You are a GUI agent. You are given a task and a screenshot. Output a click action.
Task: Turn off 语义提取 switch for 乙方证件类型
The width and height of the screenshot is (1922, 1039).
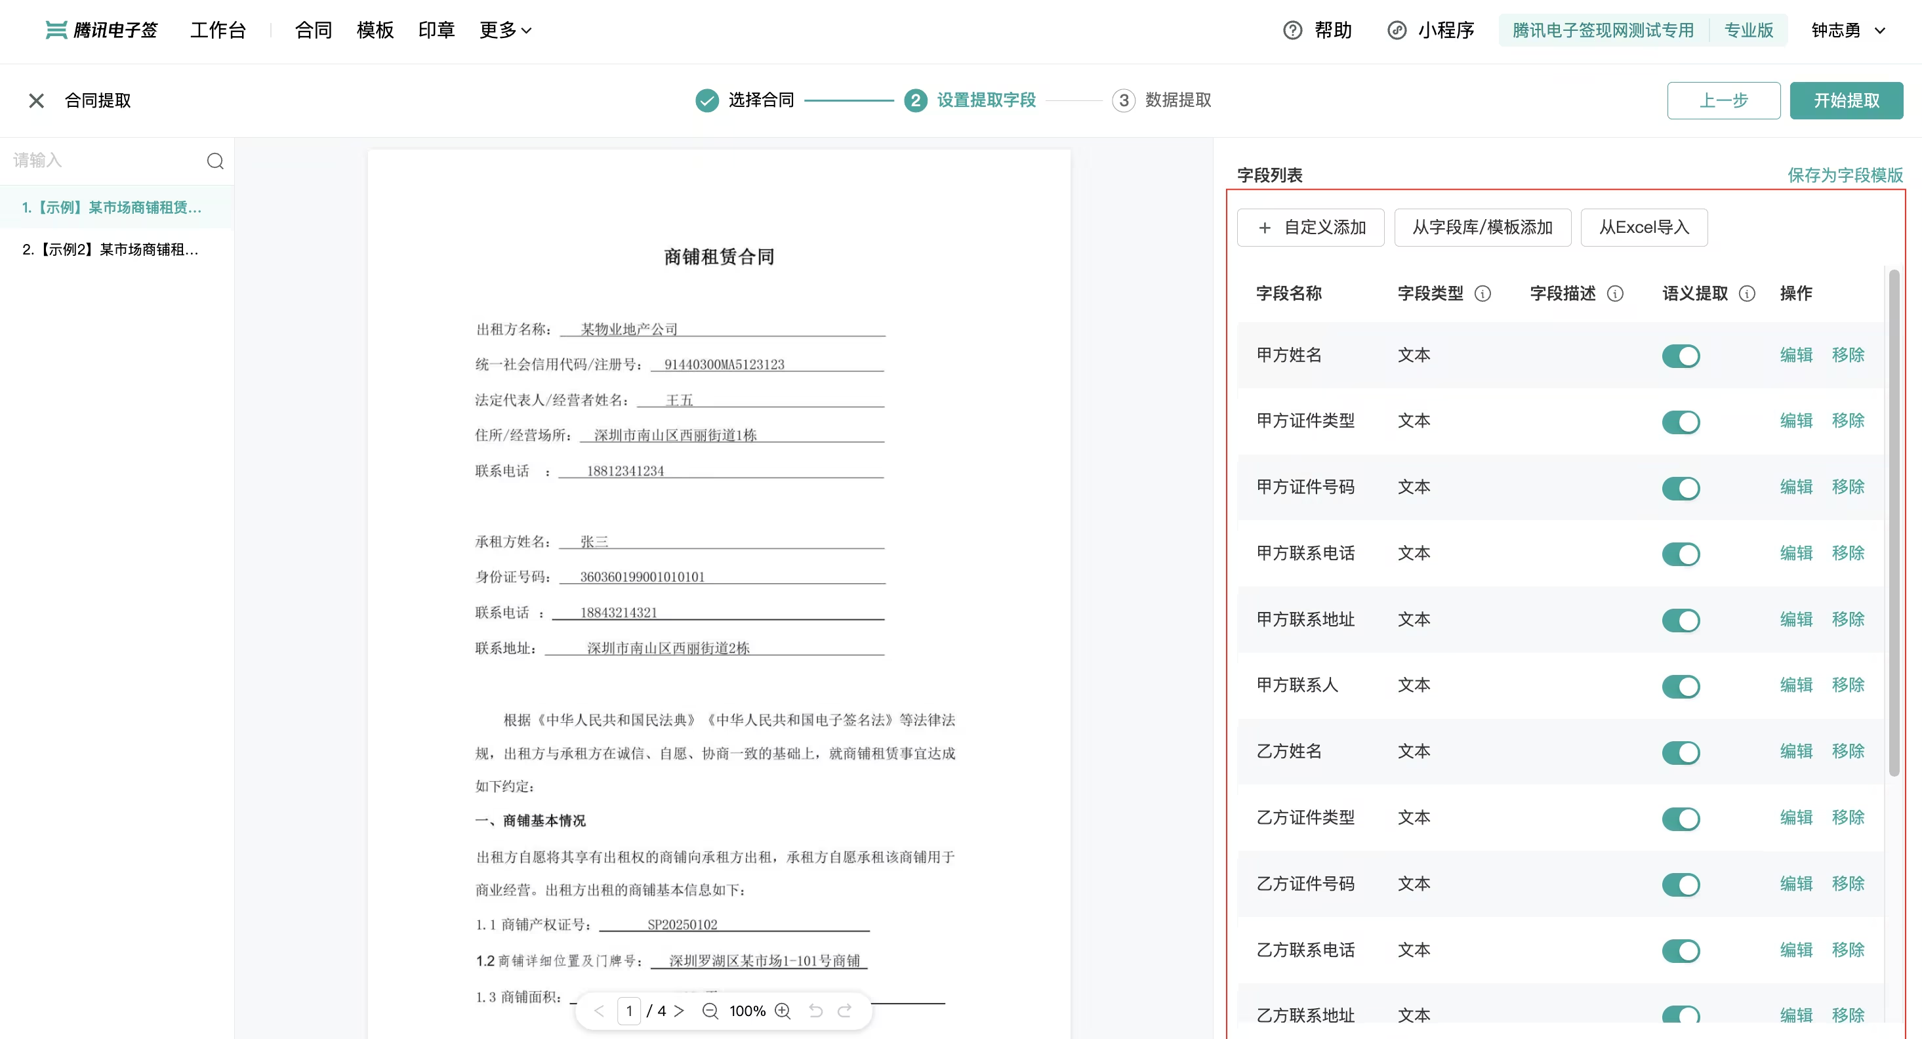1680,818
